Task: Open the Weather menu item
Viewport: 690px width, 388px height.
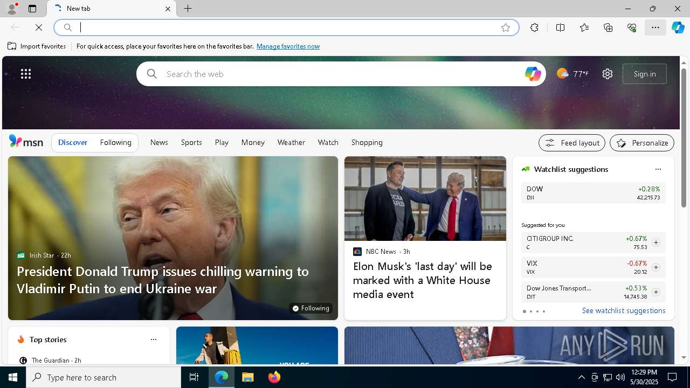Action: tap(291, 142)
